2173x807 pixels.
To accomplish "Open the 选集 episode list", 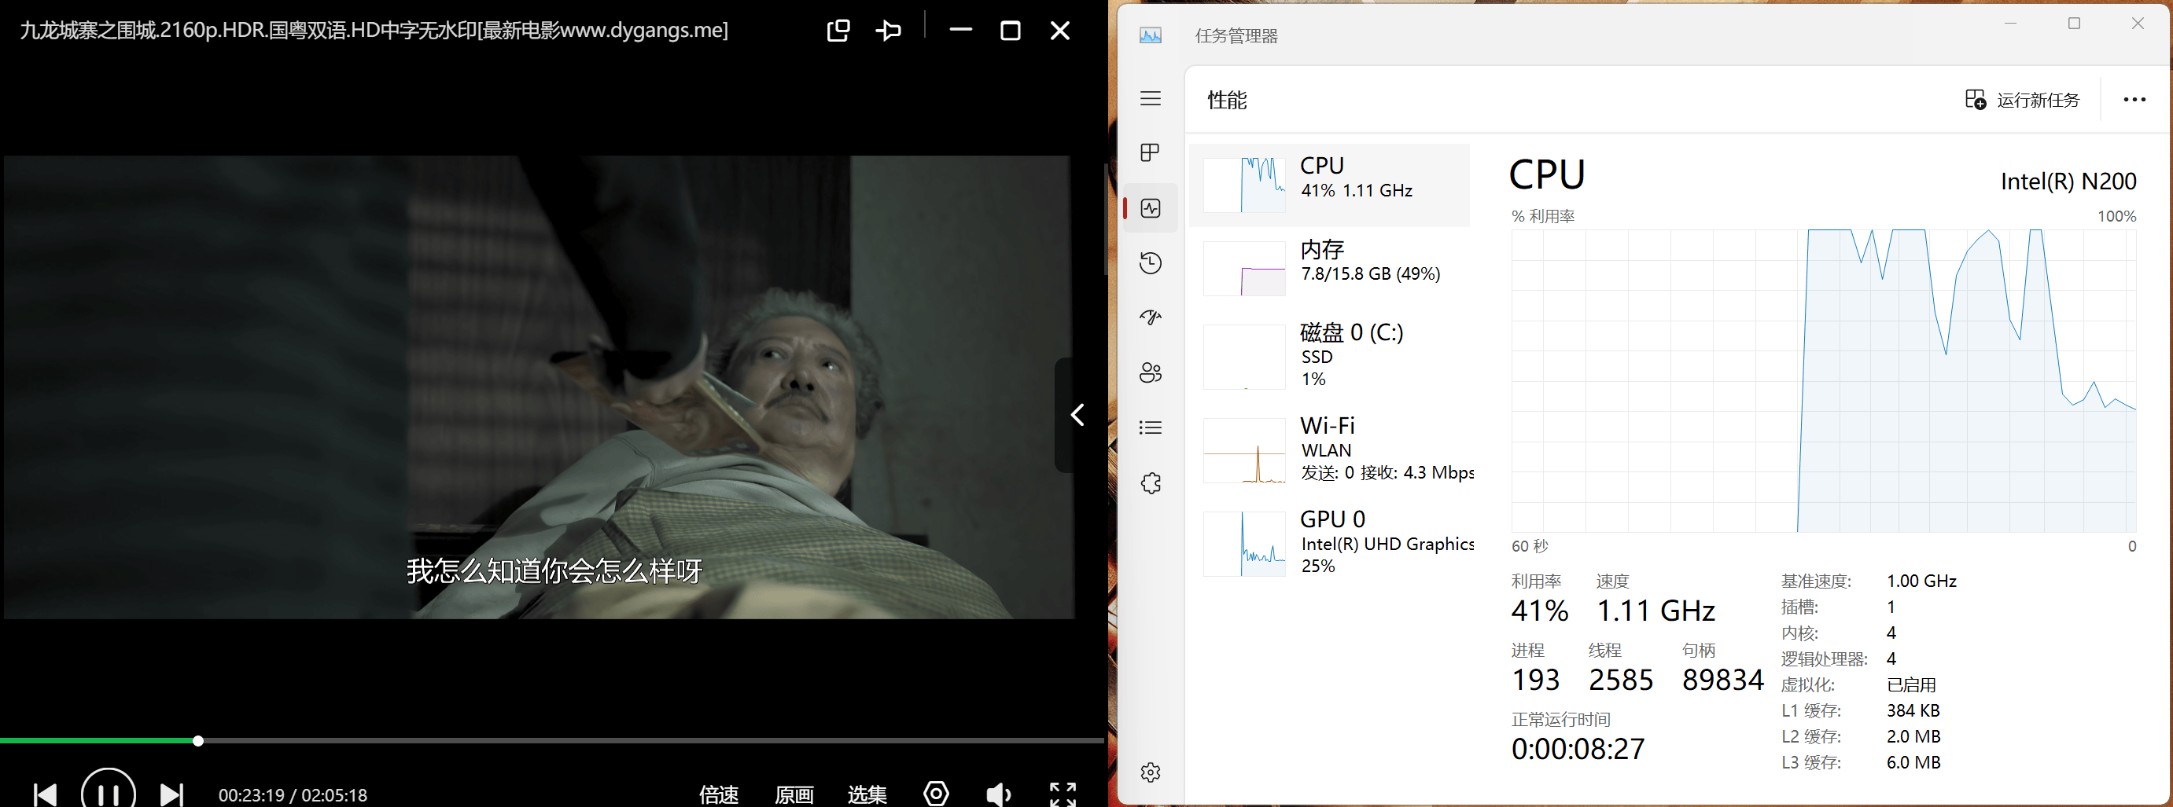I will 867,794.
